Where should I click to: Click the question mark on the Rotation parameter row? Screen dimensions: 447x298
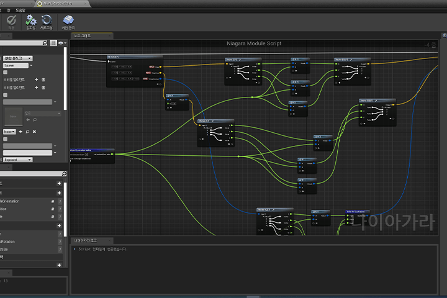60,242
